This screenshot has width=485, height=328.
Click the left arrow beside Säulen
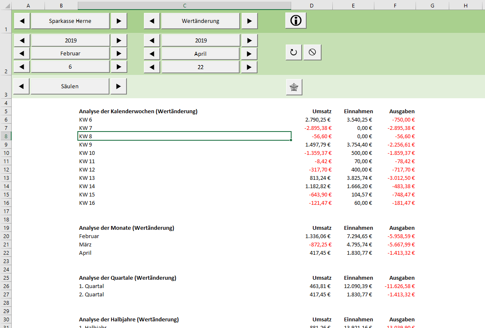(21, 86)
